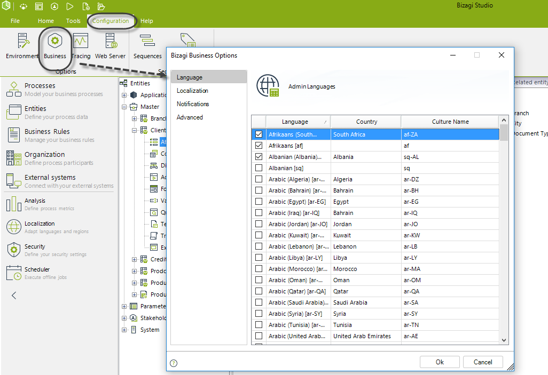Select Advanced in options list
Image resolution: width=548 pixels, height=375 pixels.
(209, 117)
